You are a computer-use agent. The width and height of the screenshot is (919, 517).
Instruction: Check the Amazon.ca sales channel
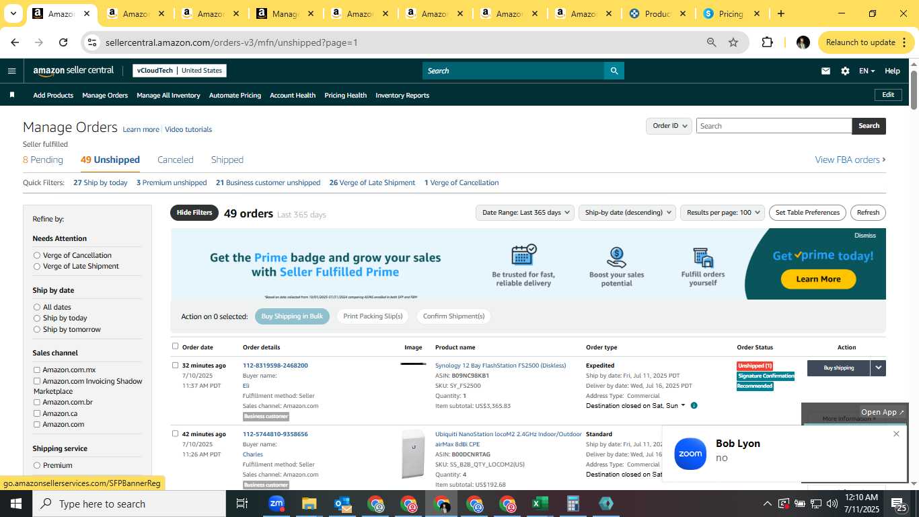pos(37,413)
